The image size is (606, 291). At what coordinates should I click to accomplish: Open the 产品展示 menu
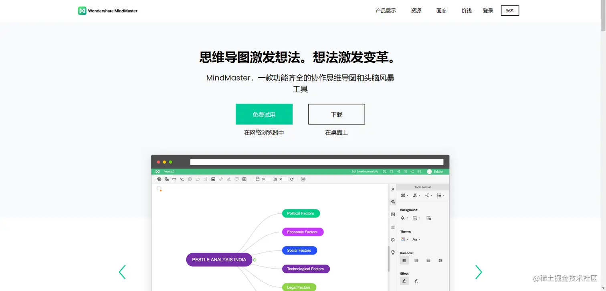(x=386, y=11)
